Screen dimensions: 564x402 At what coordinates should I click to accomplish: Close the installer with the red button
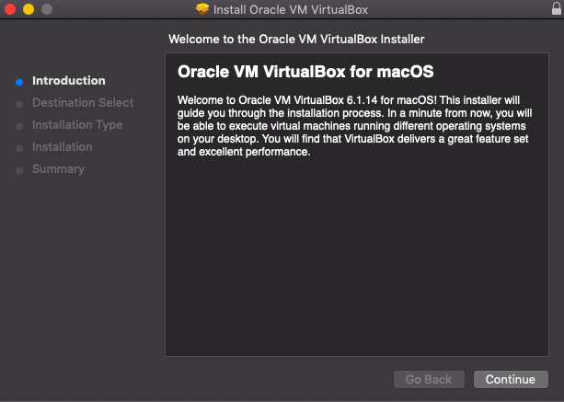[x=10, y=9]
